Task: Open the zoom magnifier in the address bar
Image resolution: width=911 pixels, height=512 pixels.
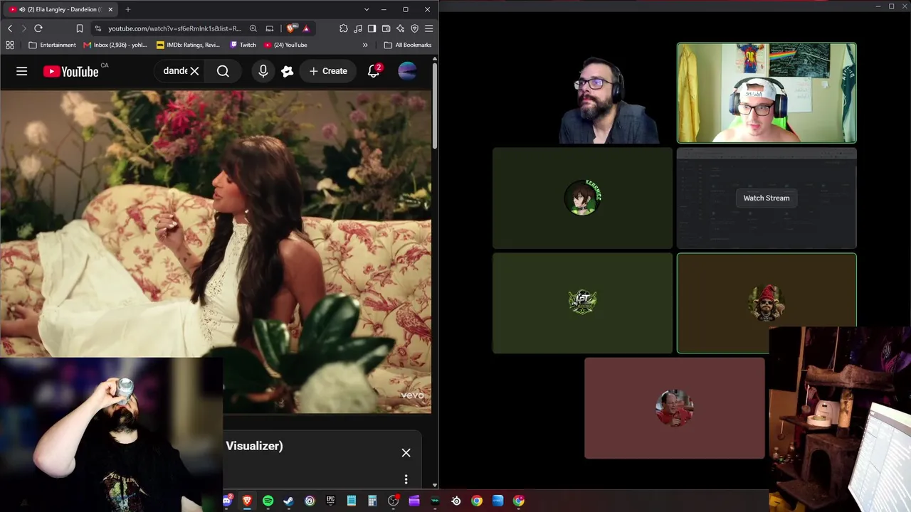Action: pos(253,28)
